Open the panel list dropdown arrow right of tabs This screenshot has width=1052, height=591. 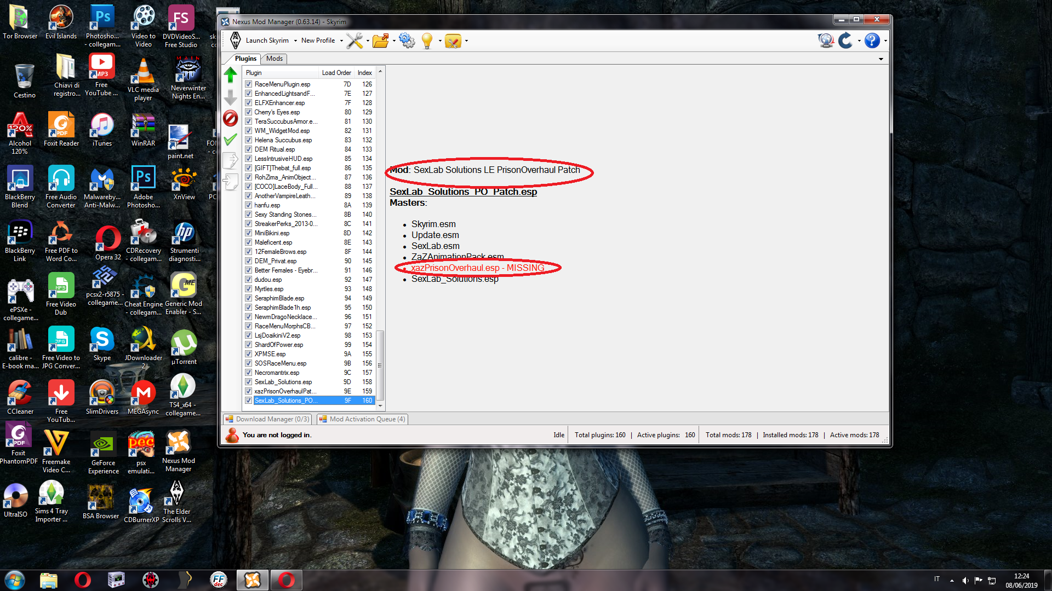(881, 59)
